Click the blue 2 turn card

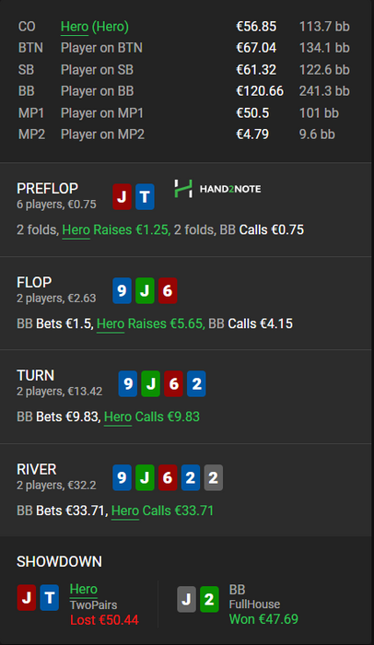[x=196, y=384]
